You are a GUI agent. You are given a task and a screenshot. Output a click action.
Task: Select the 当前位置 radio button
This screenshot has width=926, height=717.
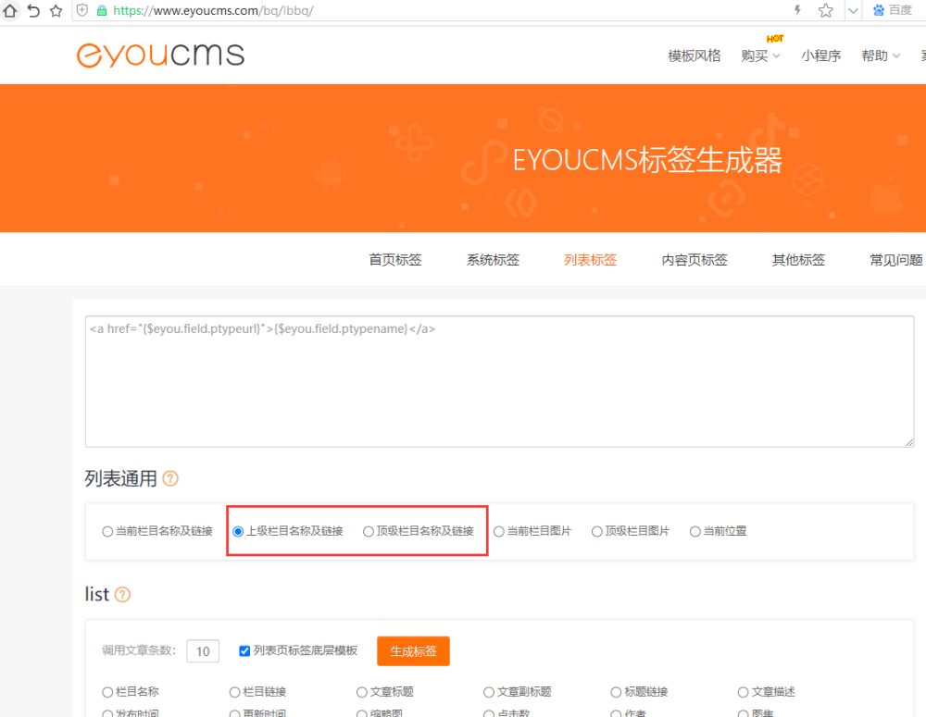(x=695, y=532)
